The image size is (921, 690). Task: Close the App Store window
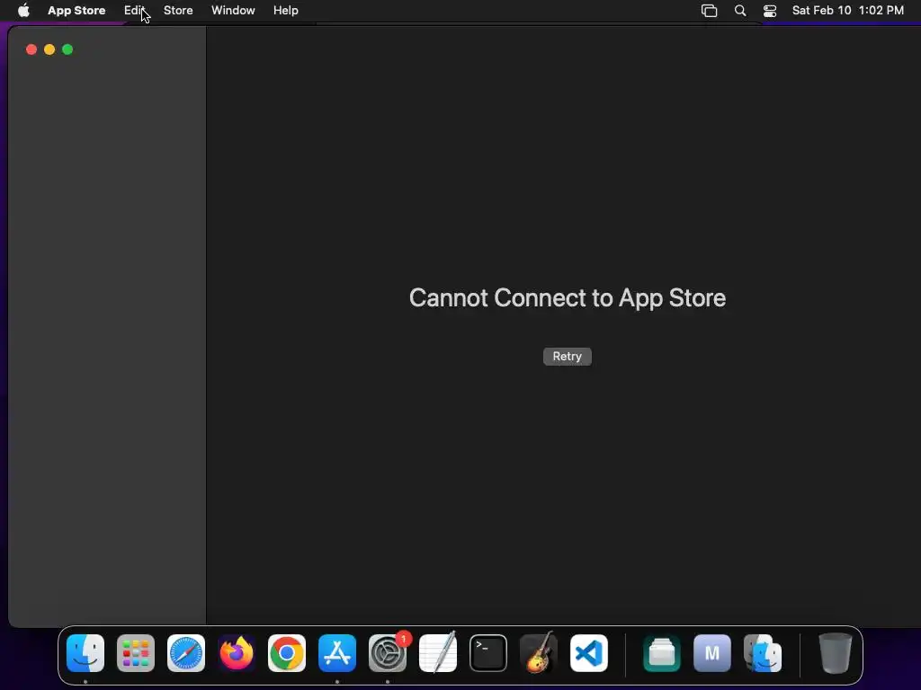tap(31, 49)
